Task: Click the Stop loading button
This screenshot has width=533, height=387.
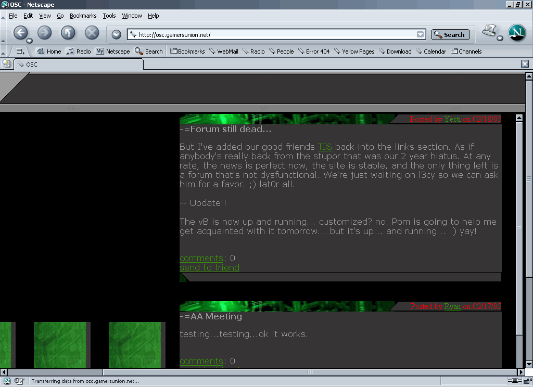Action: coord(92,33)
